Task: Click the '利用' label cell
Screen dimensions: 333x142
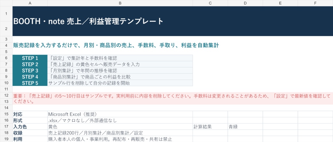Action: [x=30, y=139]
